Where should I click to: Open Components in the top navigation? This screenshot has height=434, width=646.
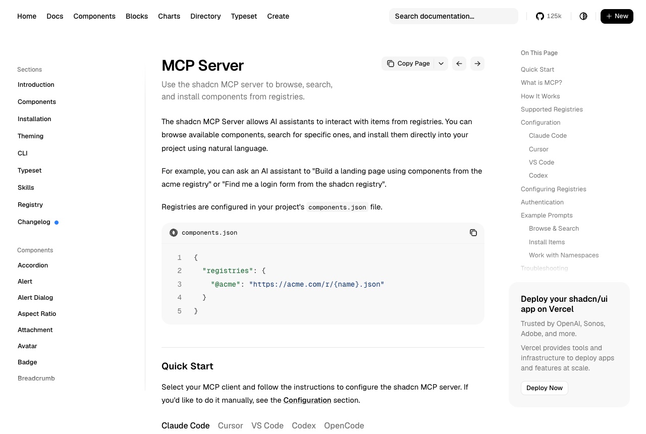[94, 16]
